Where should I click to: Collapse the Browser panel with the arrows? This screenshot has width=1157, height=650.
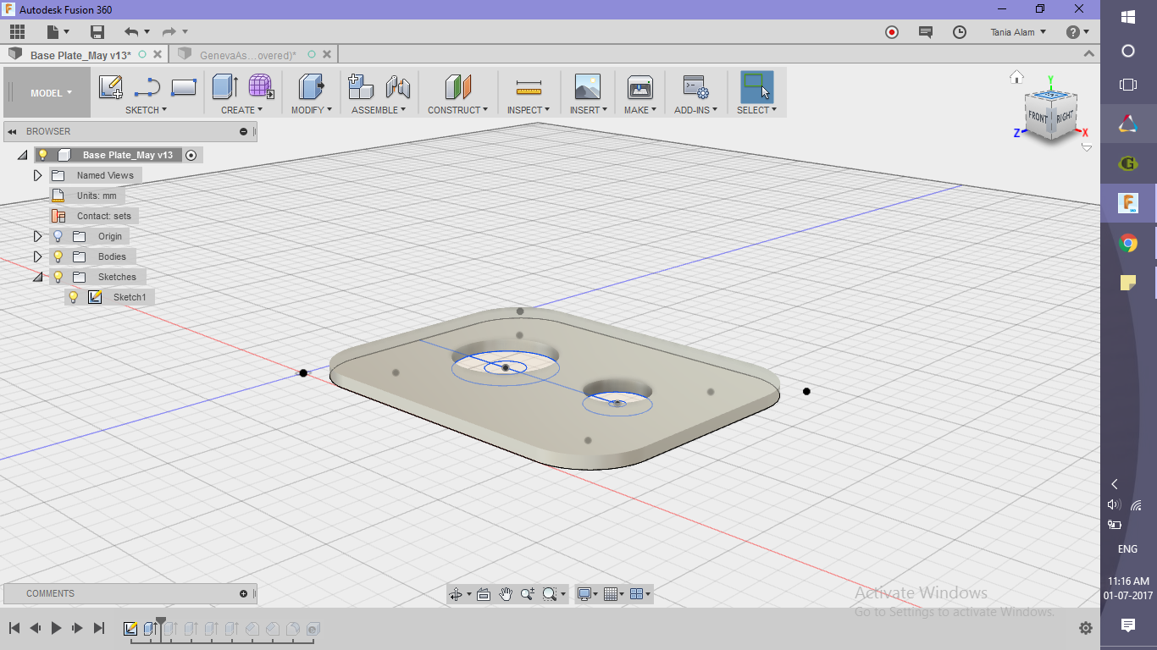(x=14, y=131)
